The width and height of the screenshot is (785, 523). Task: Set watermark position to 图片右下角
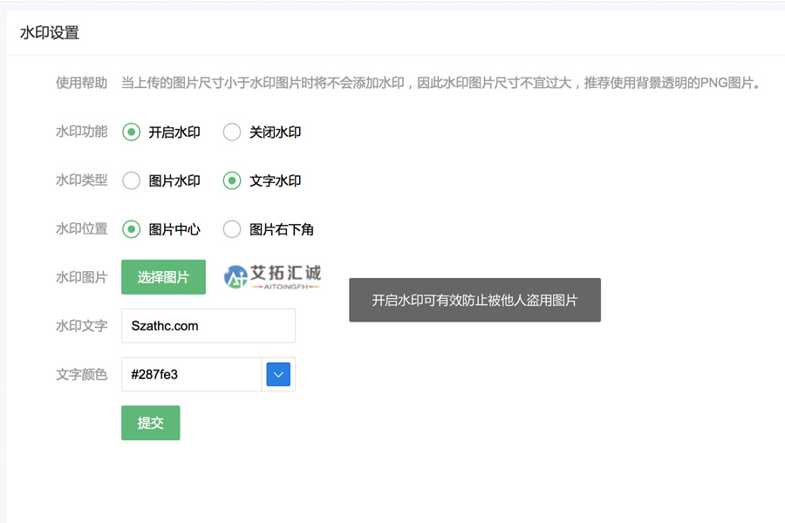point(231,229)
